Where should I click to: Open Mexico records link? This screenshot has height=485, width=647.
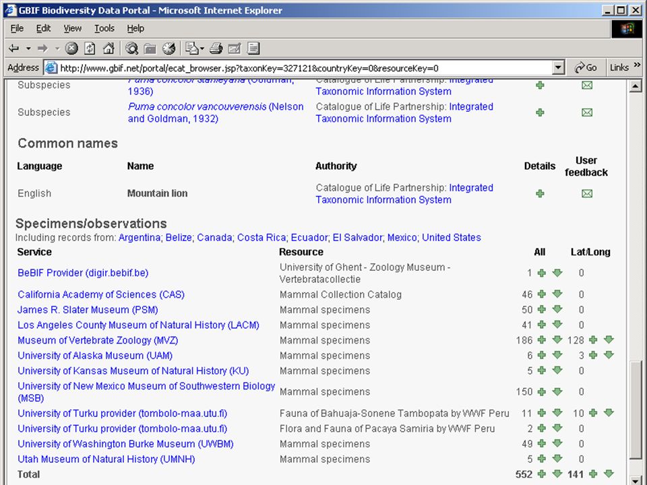(402, 238)
